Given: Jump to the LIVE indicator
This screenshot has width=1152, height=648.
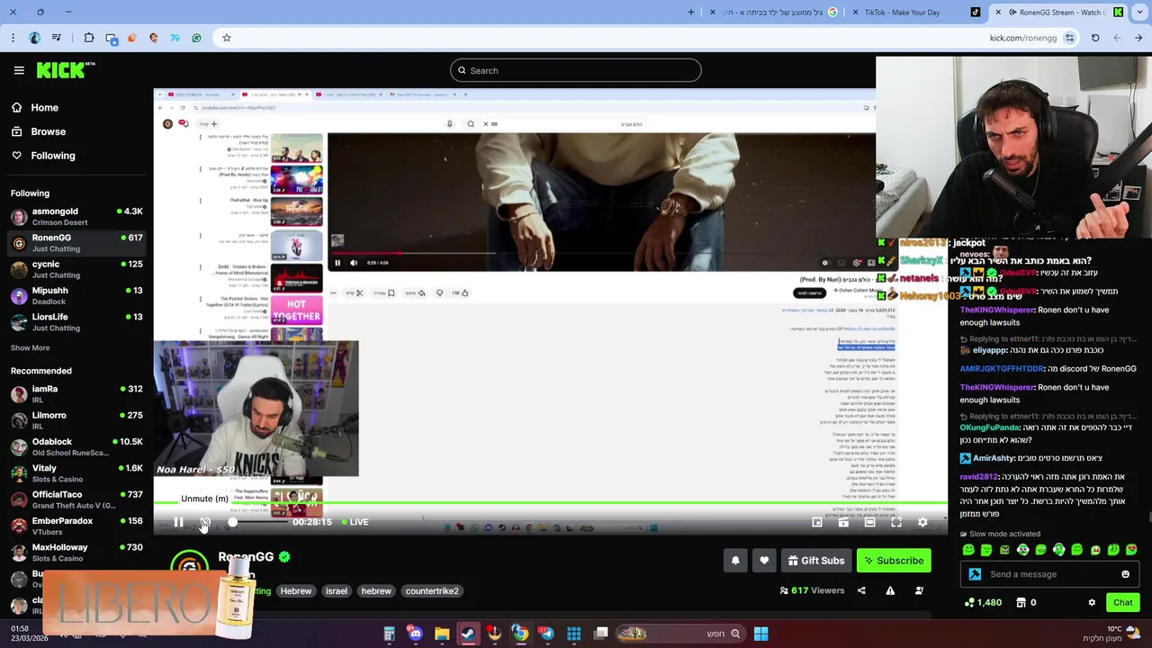Looking at the screenshot, I should point(354,522).
